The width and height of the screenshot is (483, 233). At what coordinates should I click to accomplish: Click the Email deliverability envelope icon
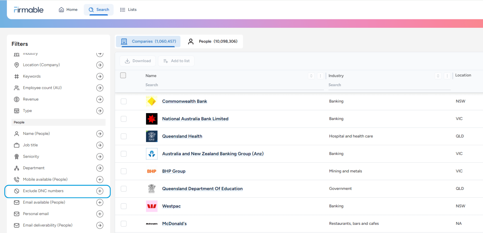[x=17, y=225]
